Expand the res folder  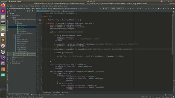click(11, 59)
